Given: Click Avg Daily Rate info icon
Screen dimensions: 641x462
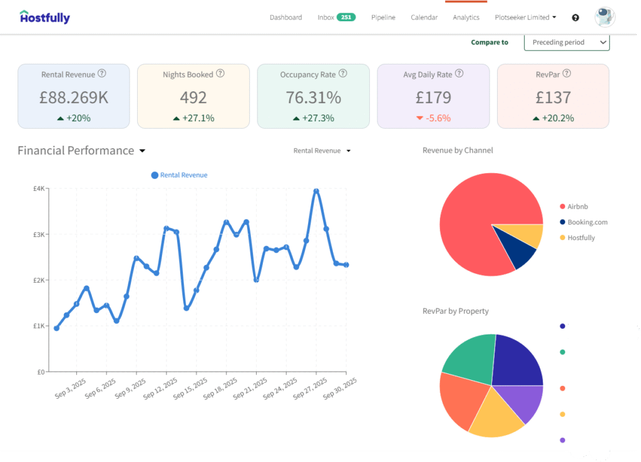Looking at the screenshot, I should 459,74.
